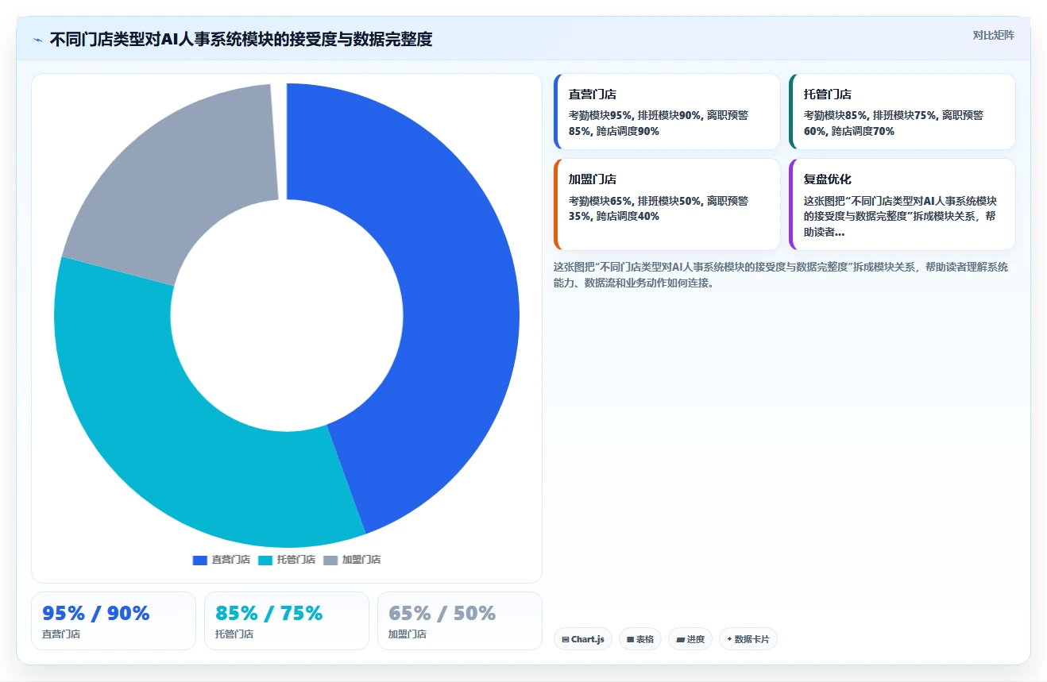Image resolution: width=1047 pixels, height=682 pixels.
Task: Toggle the 直营门店 legend item
Action: click(221, 560)
